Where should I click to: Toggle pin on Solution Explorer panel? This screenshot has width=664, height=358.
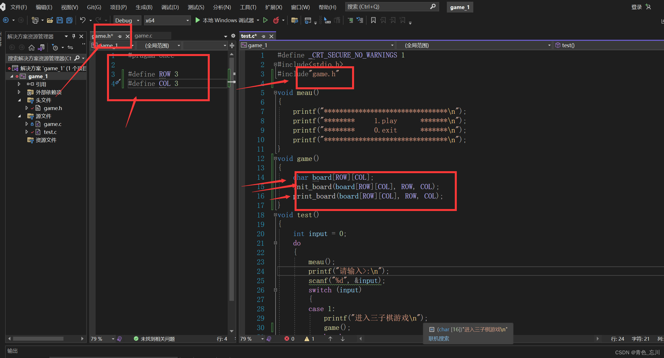74,36
